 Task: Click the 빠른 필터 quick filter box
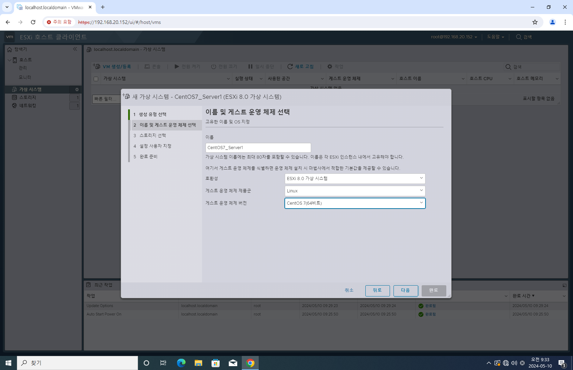(106, 99)
